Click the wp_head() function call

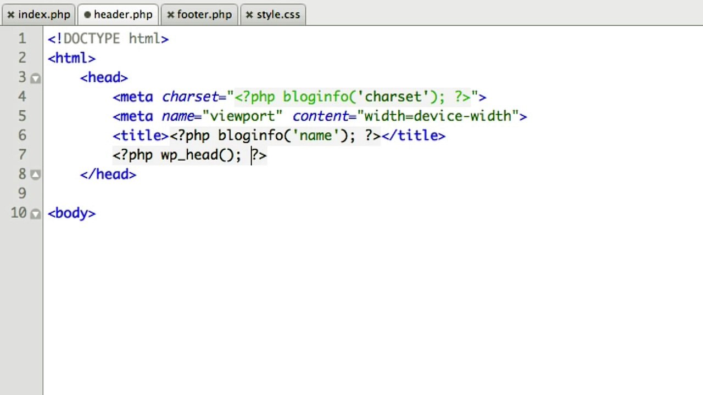(x=197, y=155)
